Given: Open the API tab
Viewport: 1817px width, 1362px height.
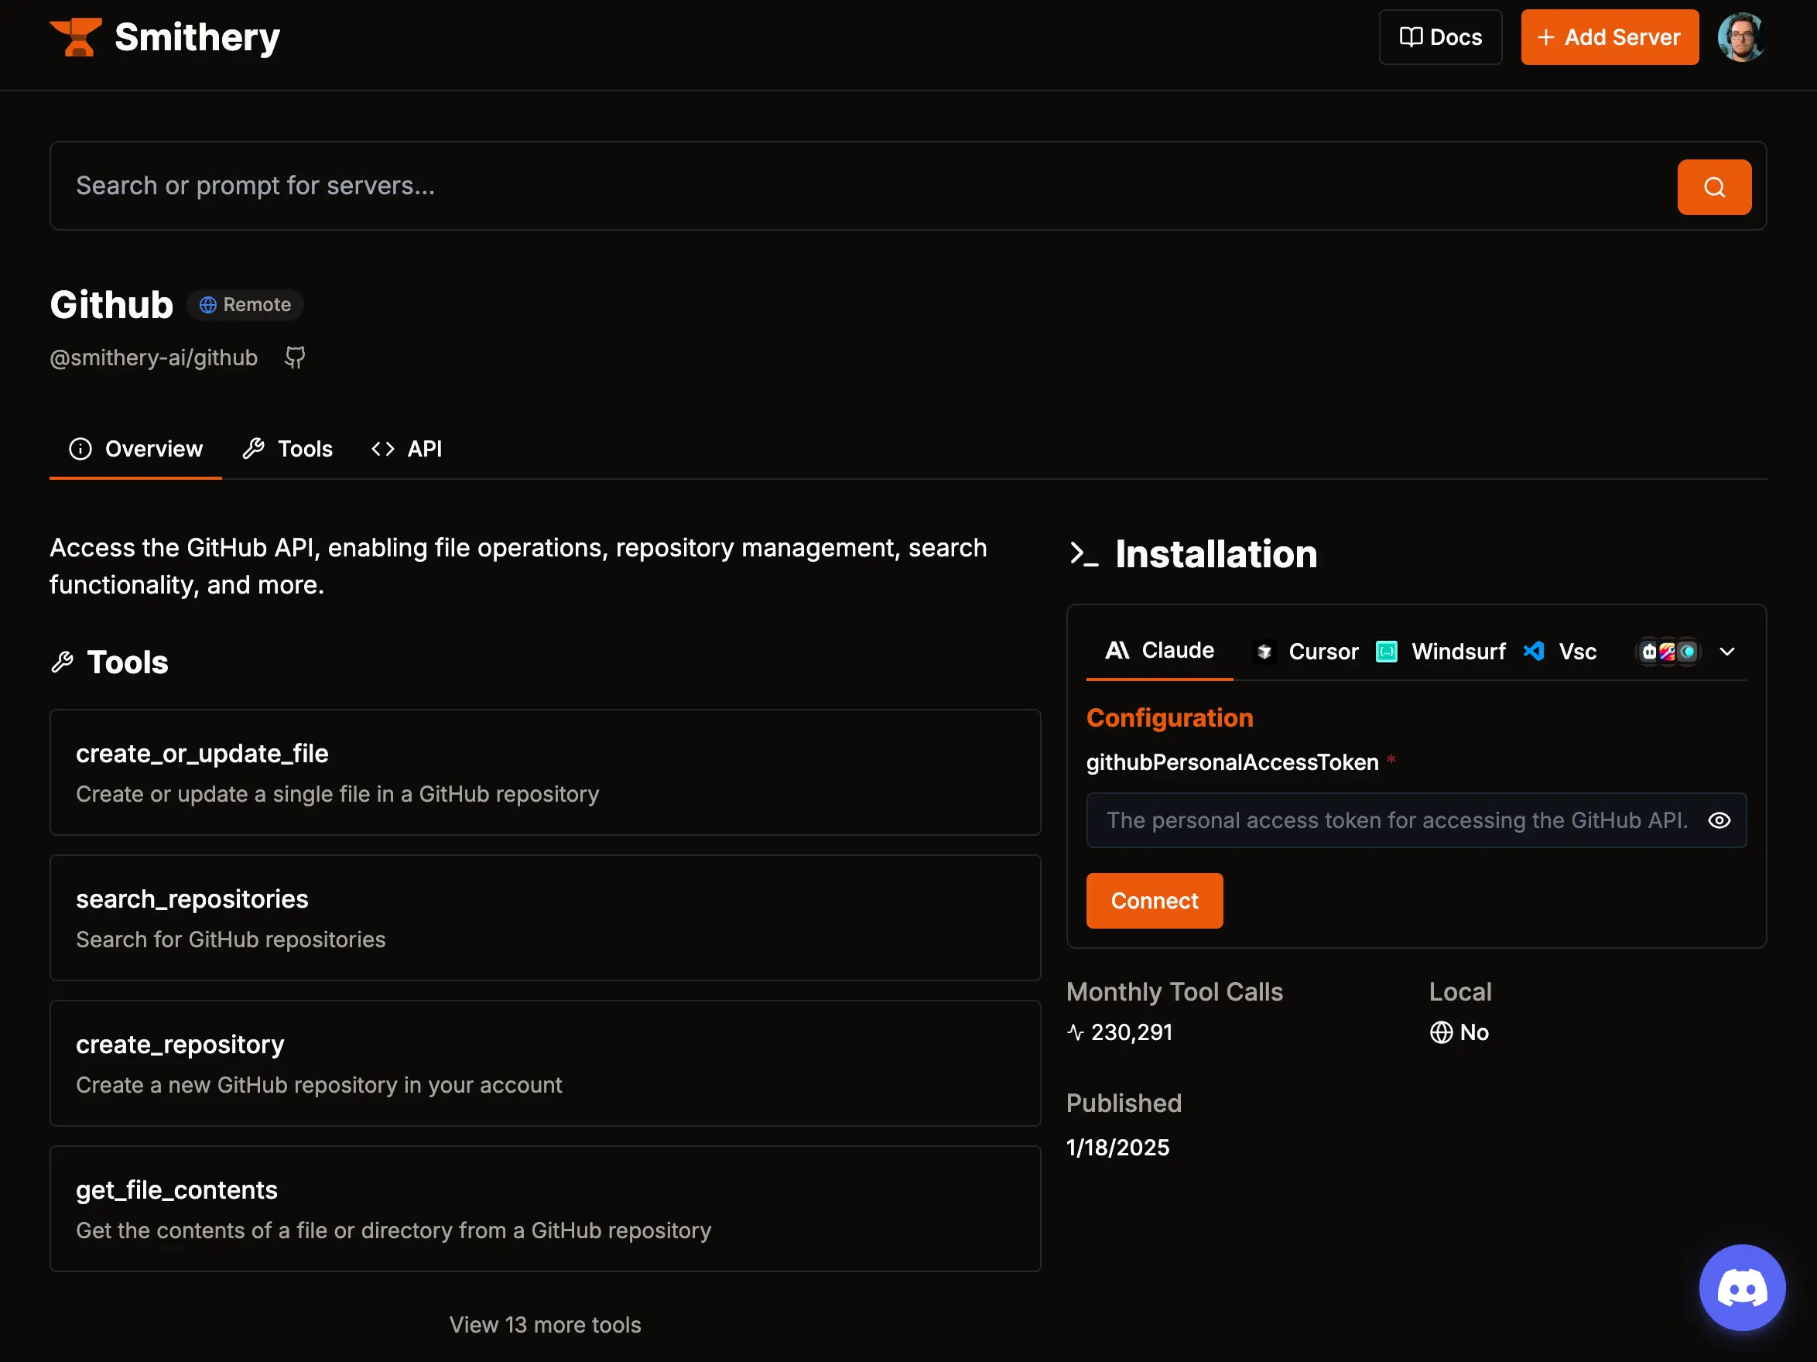Looking at the screenshot, I should pos(406,449).
